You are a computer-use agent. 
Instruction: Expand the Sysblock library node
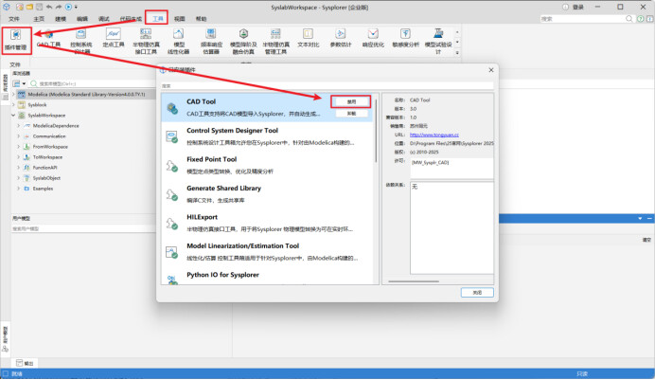(x=13, y=105)
